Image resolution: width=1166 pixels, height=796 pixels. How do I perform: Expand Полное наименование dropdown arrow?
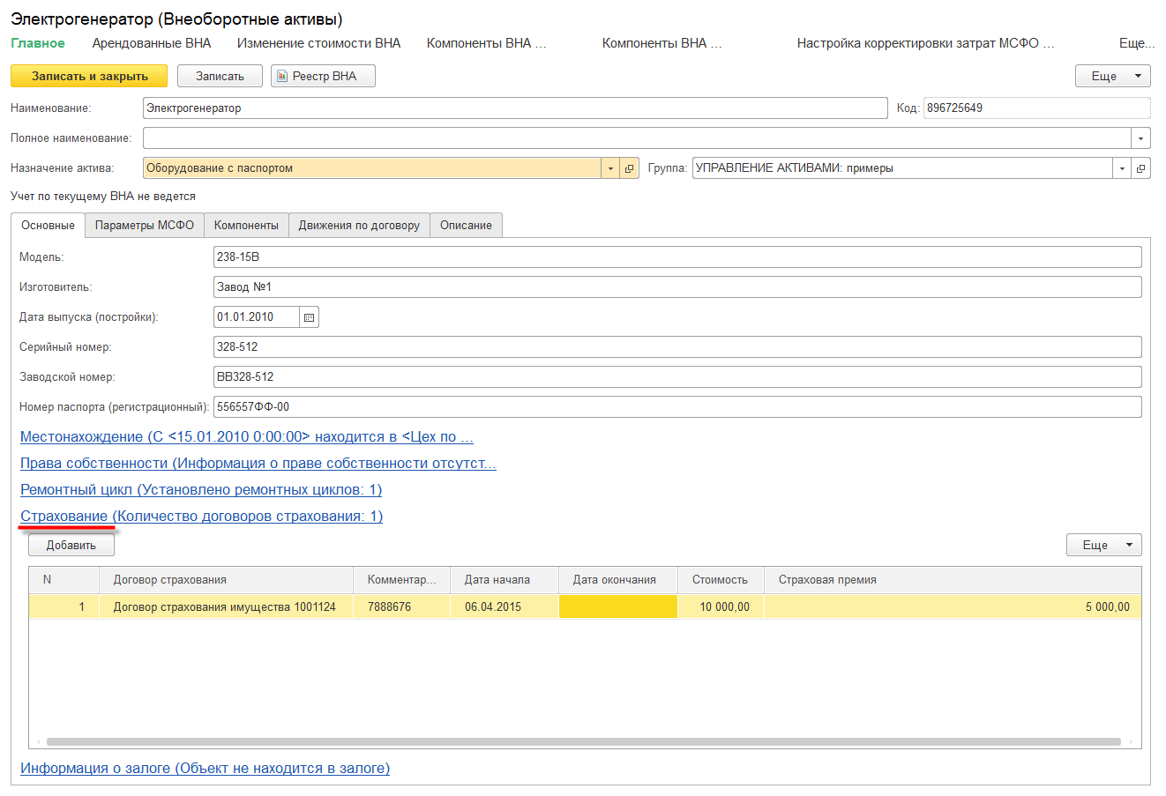[1141, 138]
